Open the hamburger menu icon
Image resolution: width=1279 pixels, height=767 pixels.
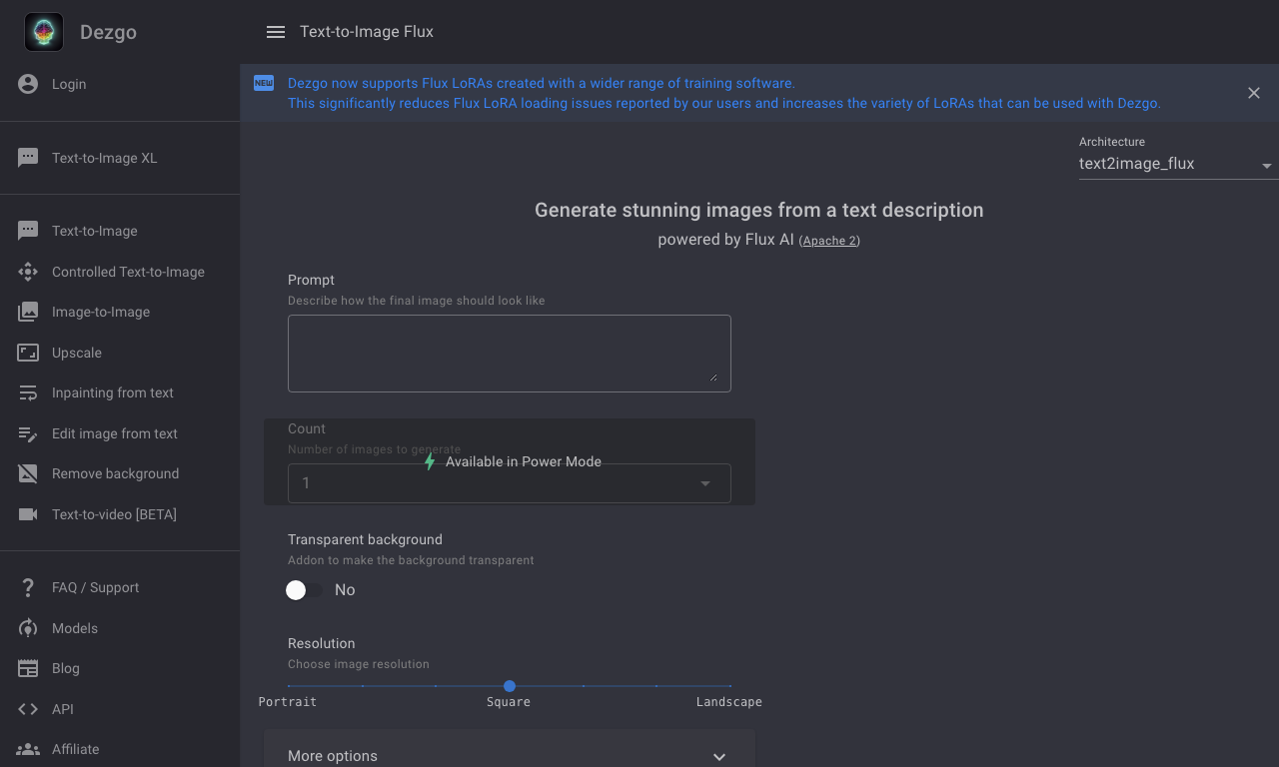276,32
